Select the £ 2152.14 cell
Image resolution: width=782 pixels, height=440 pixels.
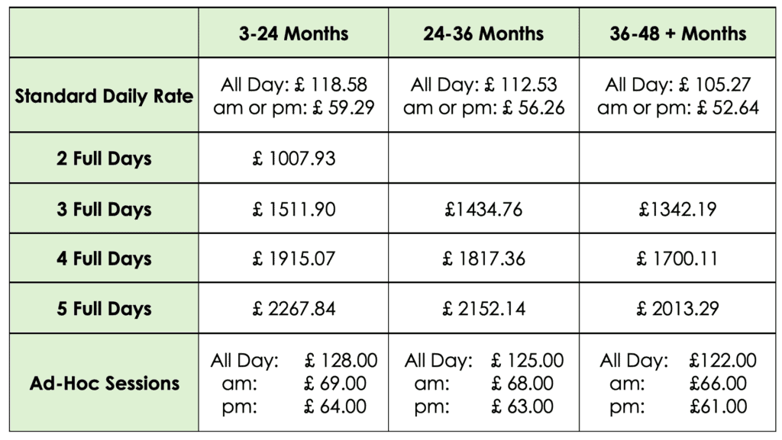(x=483, y=308)
